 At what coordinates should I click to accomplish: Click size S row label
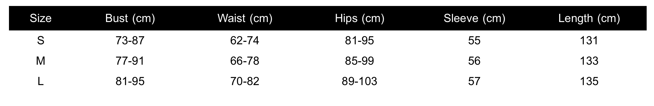click(x=41, y=40)
